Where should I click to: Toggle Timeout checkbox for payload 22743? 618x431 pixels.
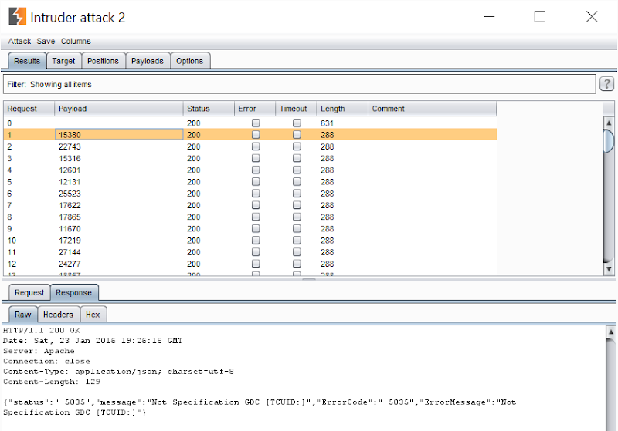[x=297, y=146]
